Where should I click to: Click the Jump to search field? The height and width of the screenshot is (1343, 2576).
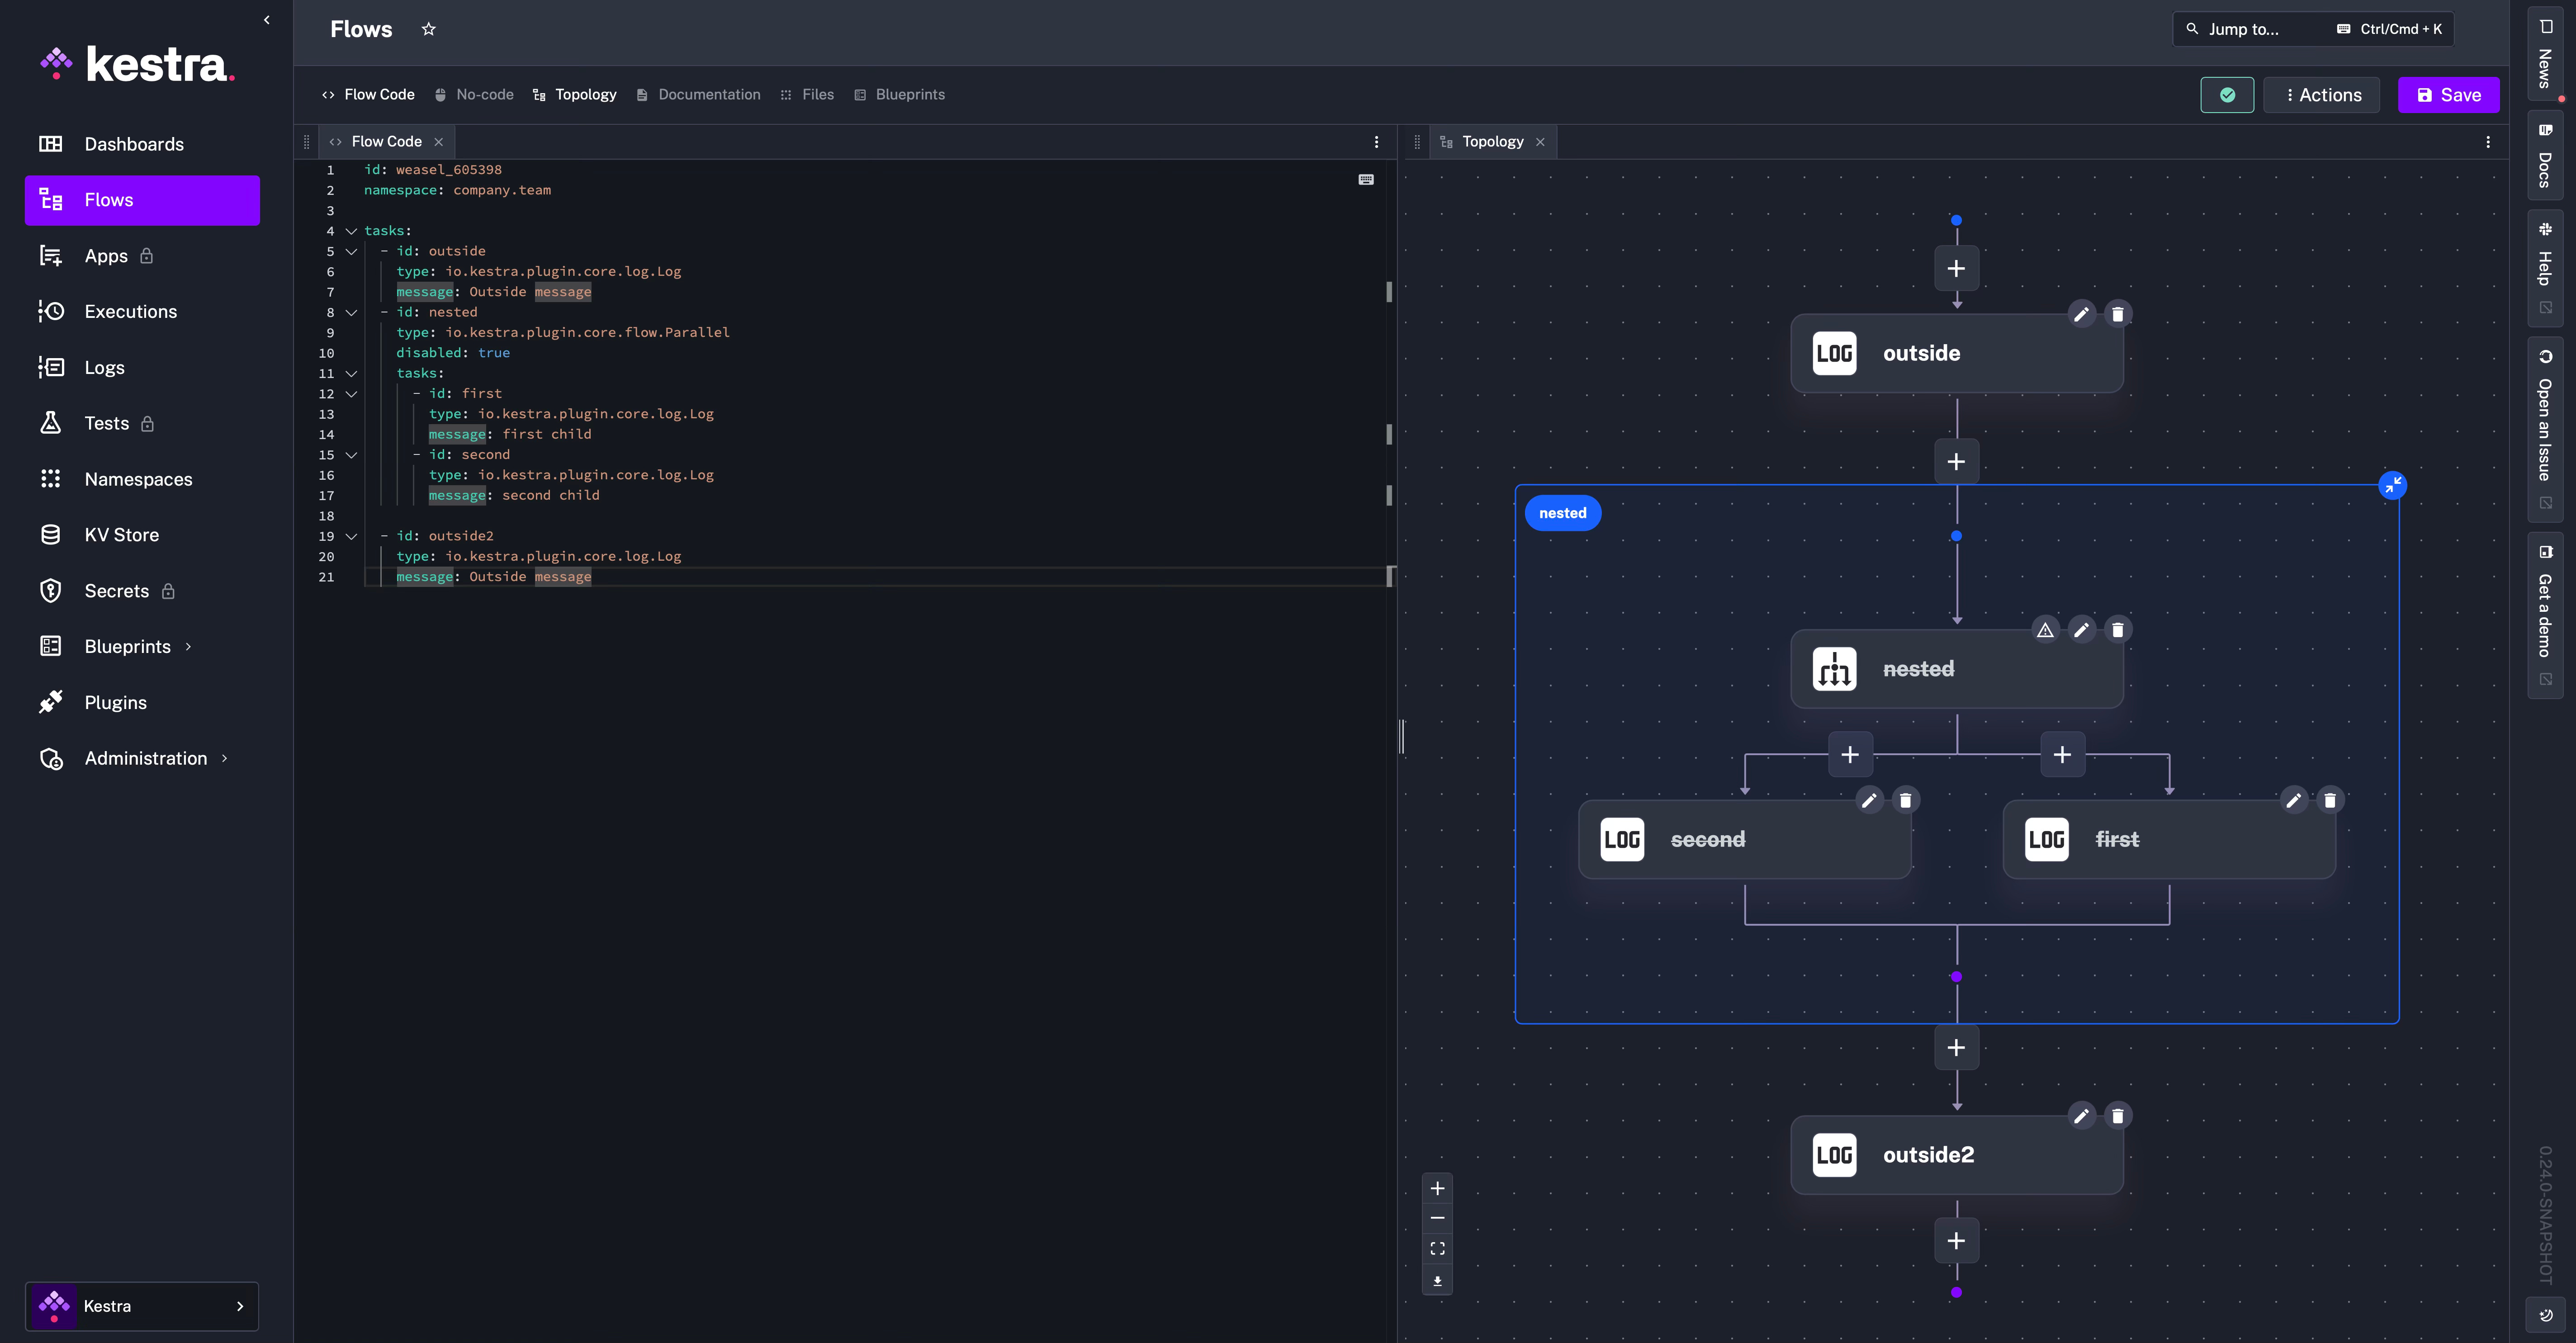coord(2312,29)
